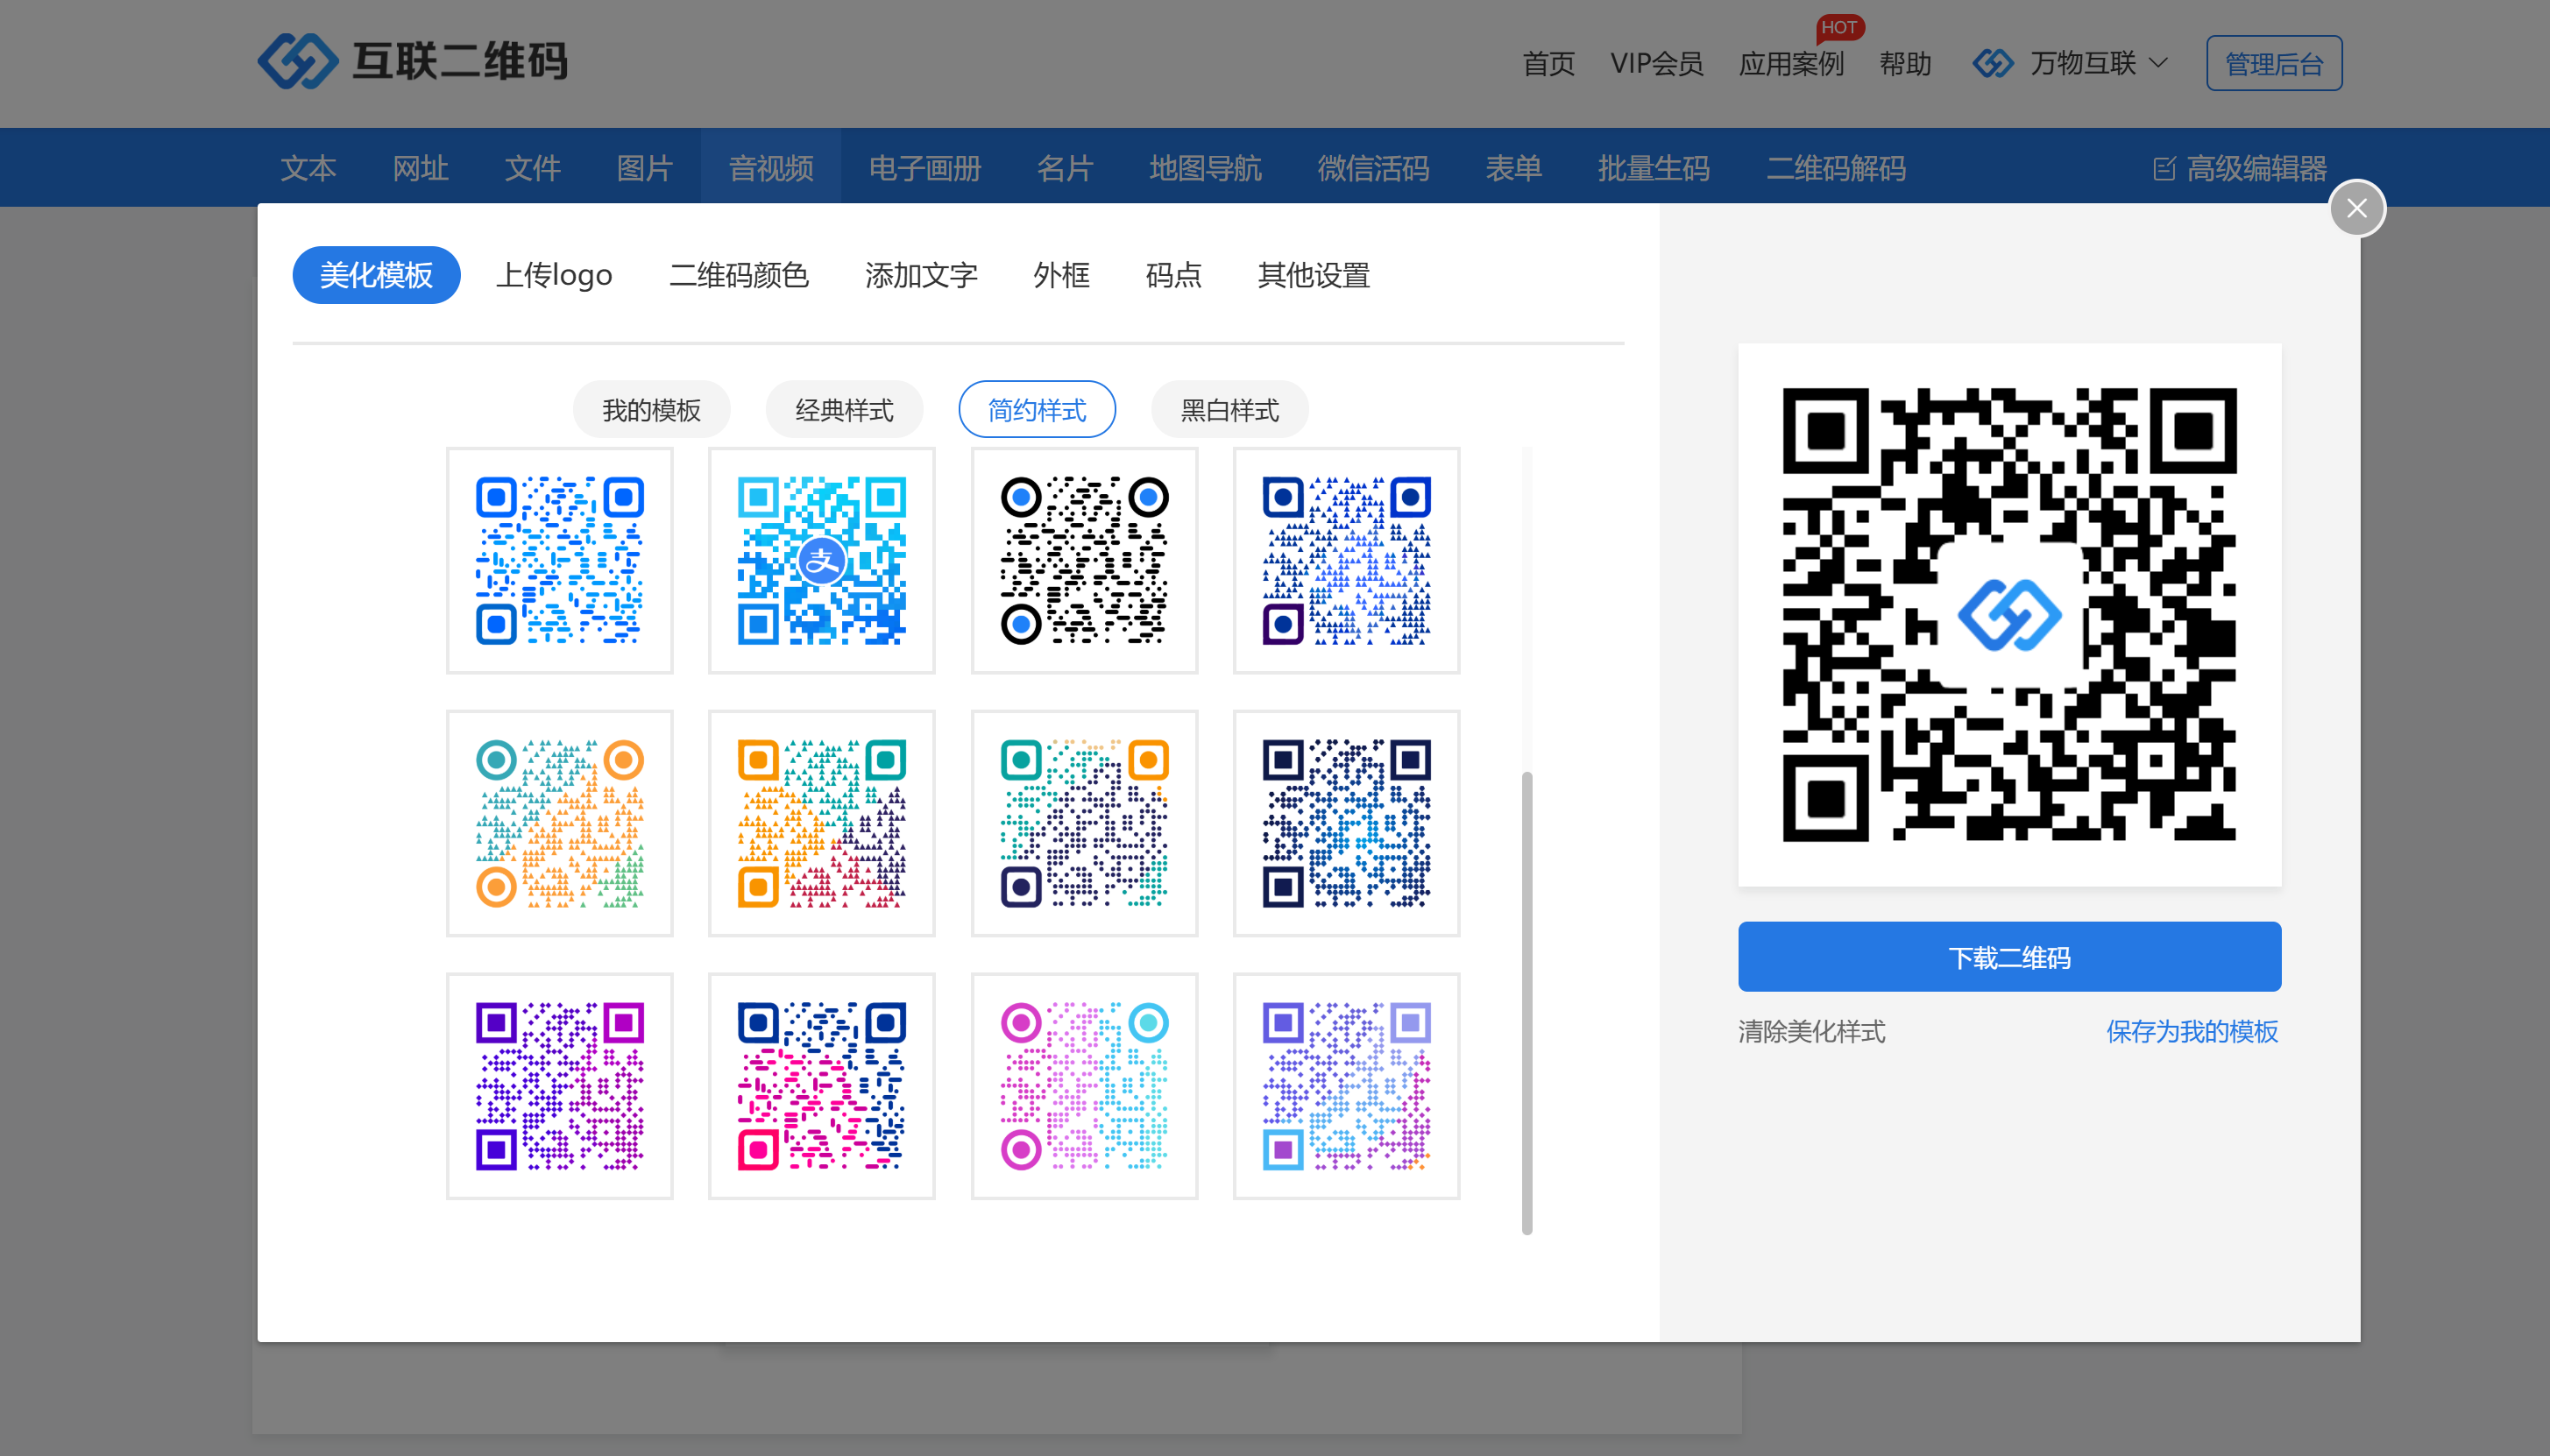Click the 高级编辑器 label

pos(2256,168)
